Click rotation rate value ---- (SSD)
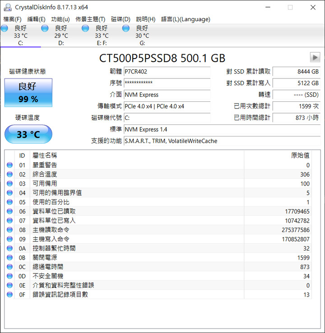This screenshot has height=333, width=325. pos(297,95)
